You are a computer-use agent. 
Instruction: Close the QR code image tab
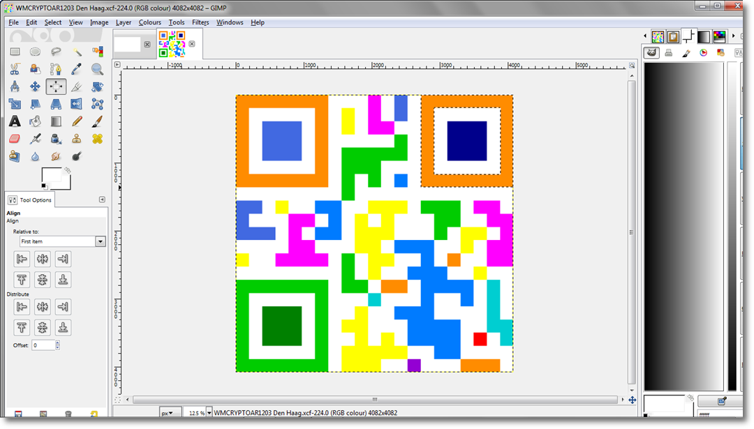click(x=192, y=44)
